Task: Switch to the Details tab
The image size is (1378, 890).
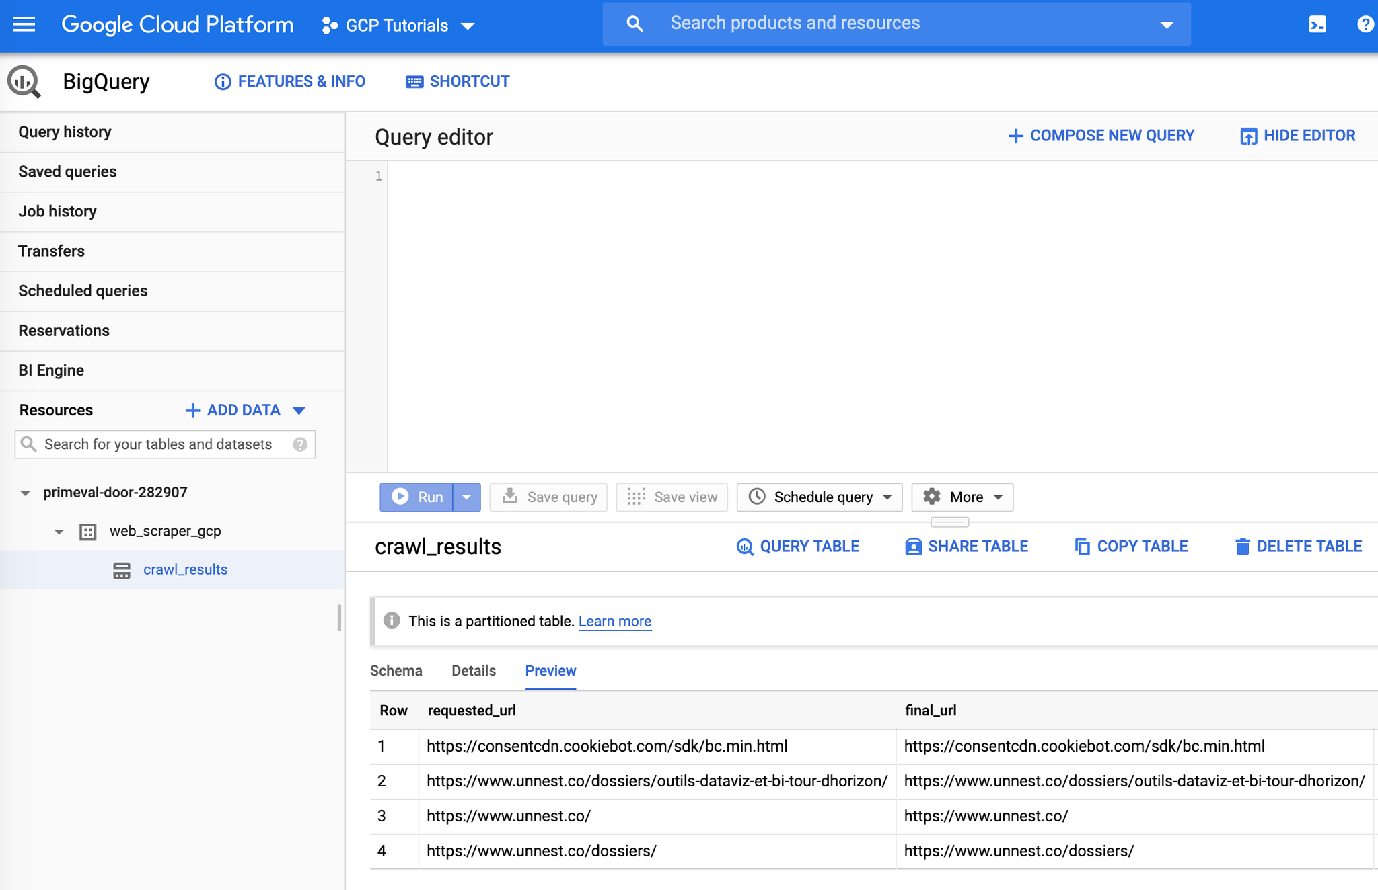Action: coord(474,671)
